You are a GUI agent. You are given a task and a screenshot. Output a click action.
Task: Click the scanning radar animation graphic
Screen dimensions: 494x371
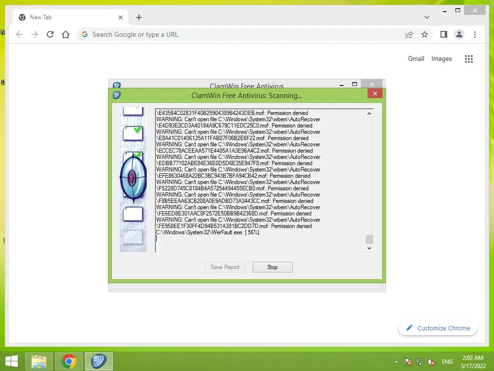pos(133,179)
